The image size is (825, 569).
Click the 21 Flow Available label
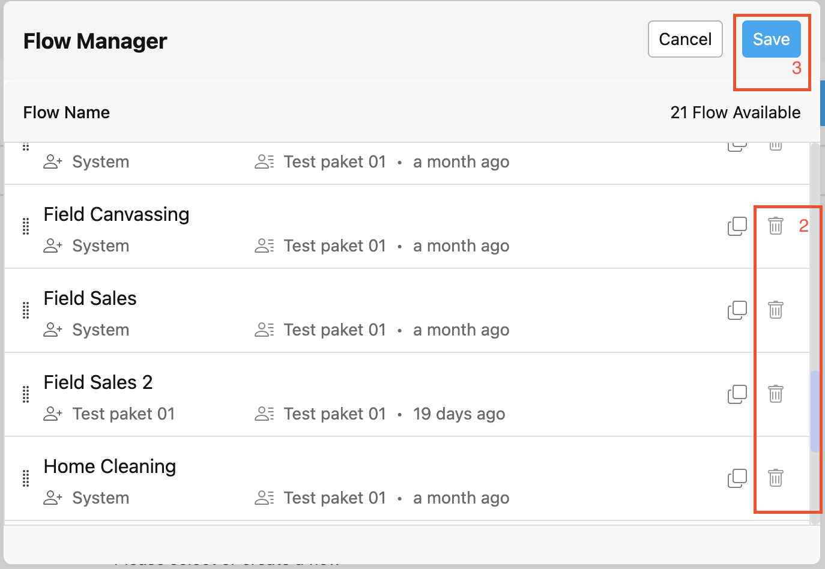coord(736,112)
